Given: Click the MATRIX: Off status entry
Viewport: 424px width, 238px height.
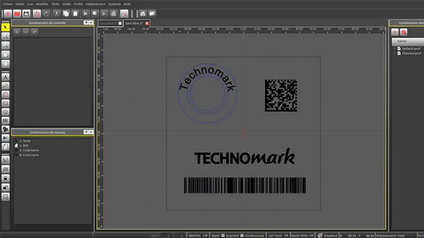Looking at the screenshot, I should coord(198,236).
